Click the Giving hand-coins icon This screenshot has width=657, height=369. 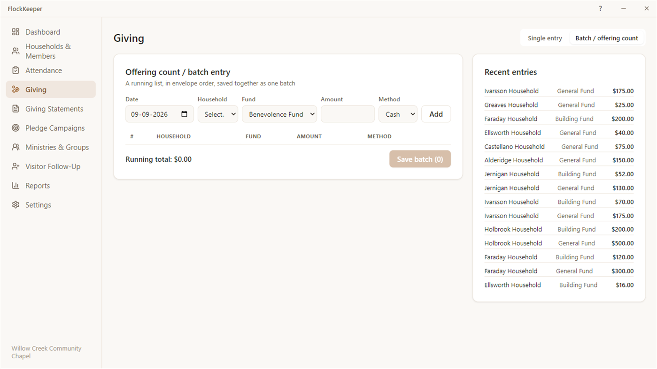15,90
